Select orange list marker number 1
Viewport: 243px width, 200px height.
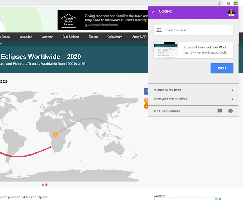pos(146,100)
